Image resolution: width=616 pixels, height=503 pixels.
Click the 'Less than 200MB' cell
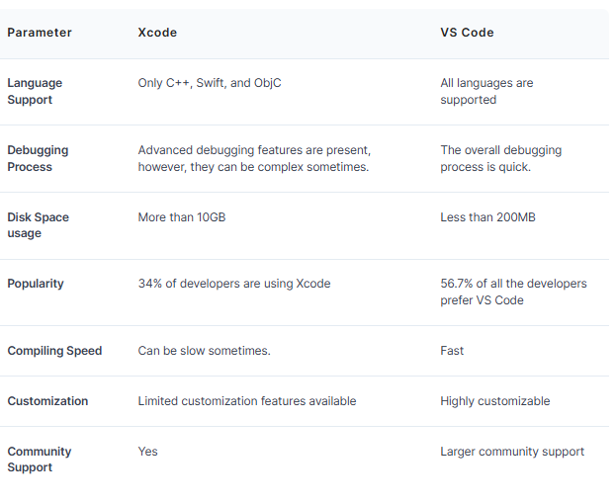pos(487,217)
